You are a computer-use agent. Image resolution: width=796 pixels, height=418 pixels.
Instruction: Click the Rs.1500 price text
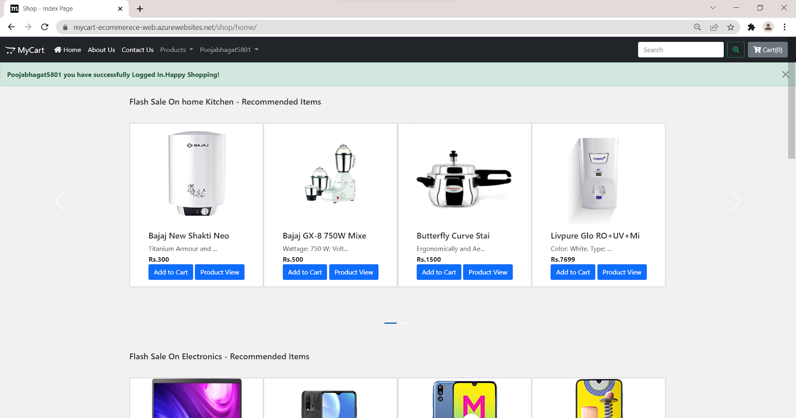(429, 259)
